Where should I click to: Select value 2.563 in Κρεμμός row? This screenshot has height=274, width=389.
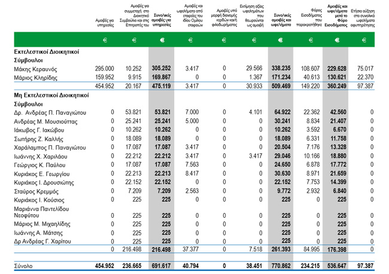pos(192,191)
